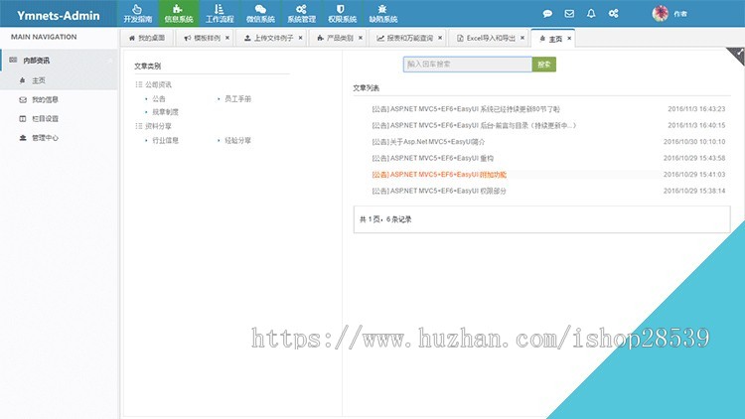Viewport: 745px width, 419px height.
Task: Open 主页 in the sidebar
Action: pyautogui.click(x=59, y=80)
